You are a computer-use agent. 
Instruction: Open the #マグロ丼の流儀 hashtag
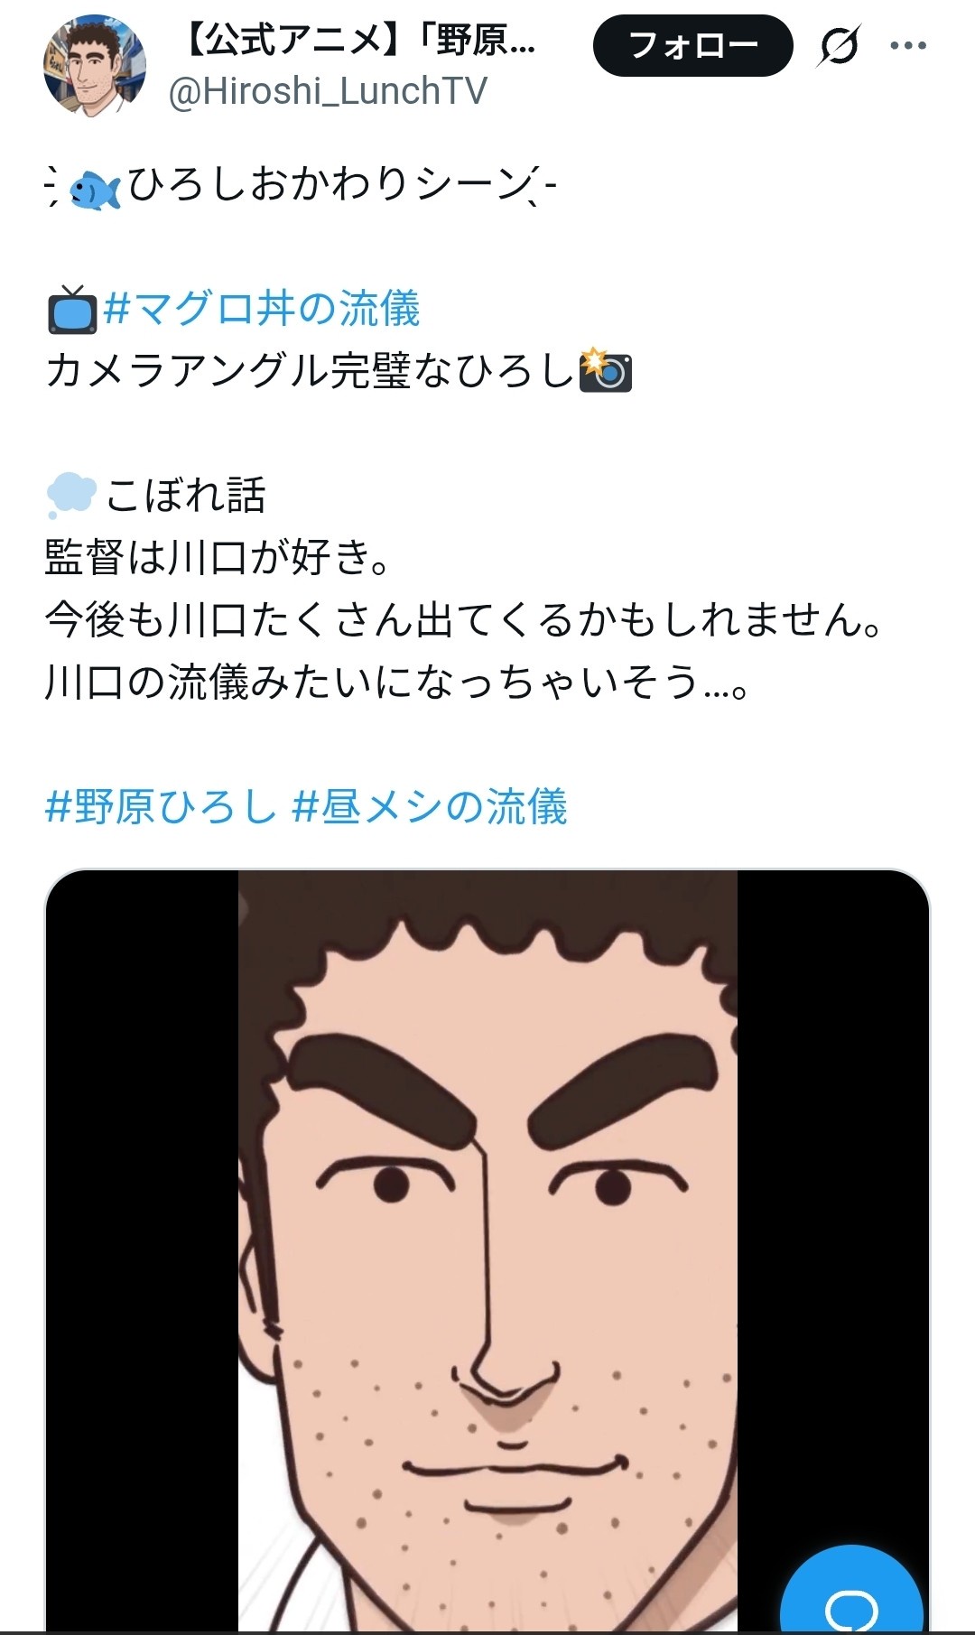tap(261, 309)
